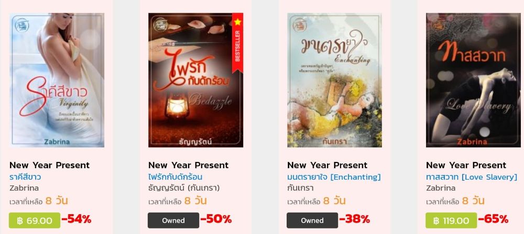Open the มนตรายาใจ Enchanting book cover
Viewport: 524px width, 234px height.
[x=334, y=80]
